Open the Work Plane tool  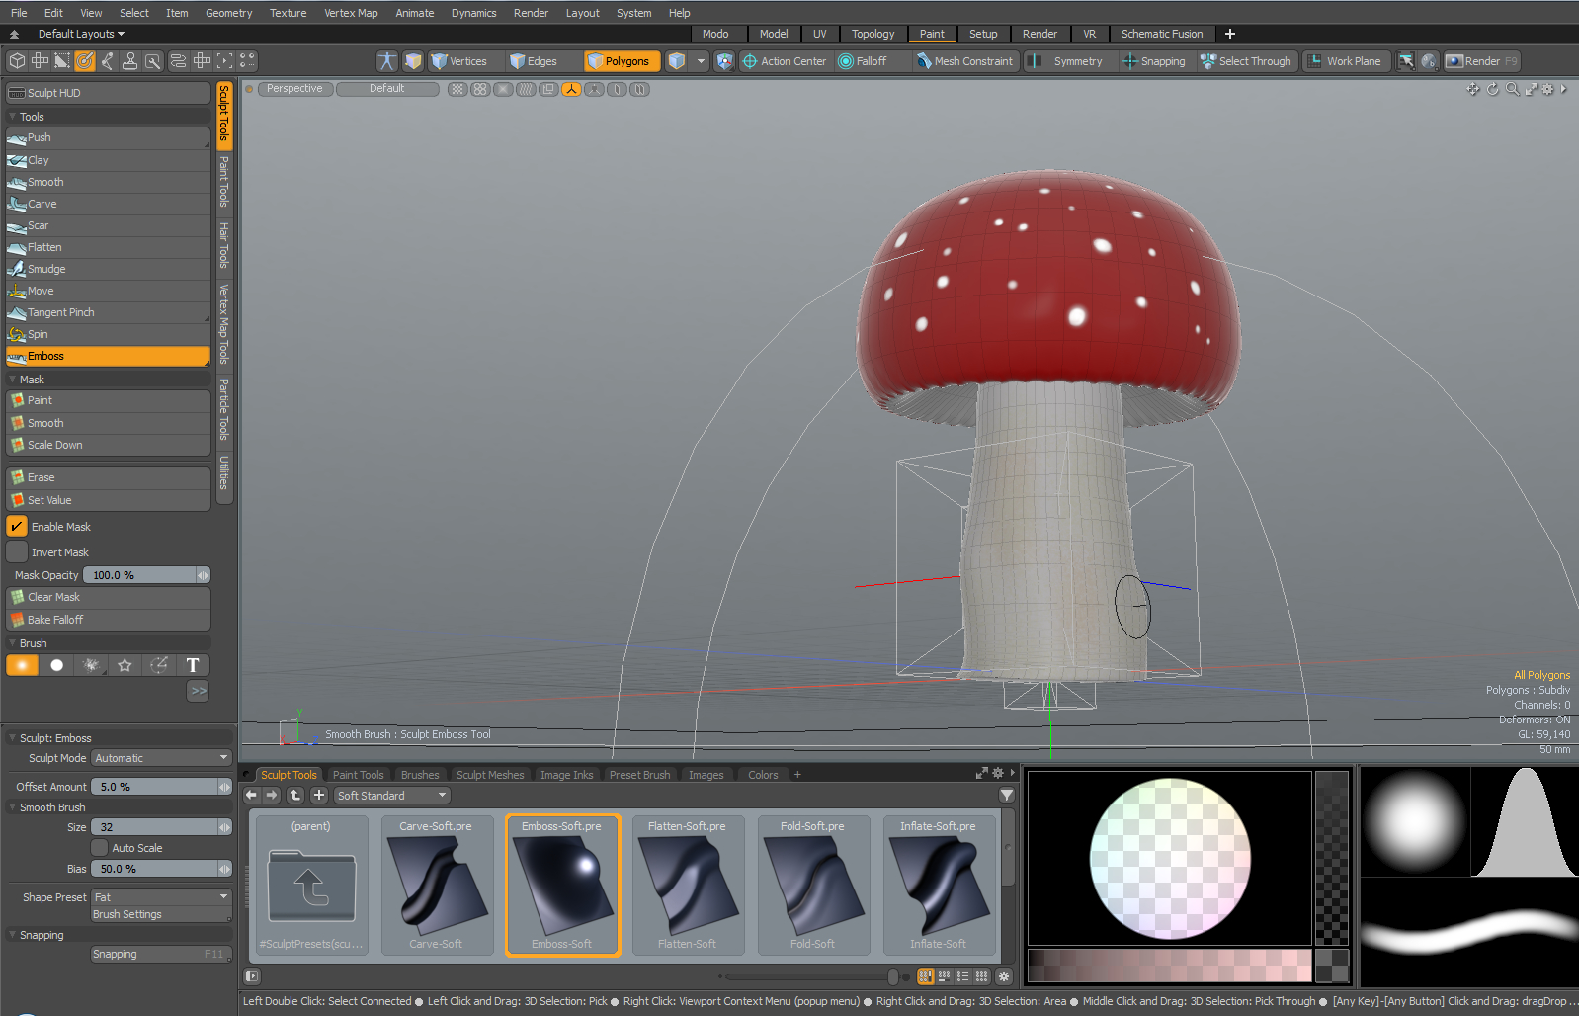1344,61
